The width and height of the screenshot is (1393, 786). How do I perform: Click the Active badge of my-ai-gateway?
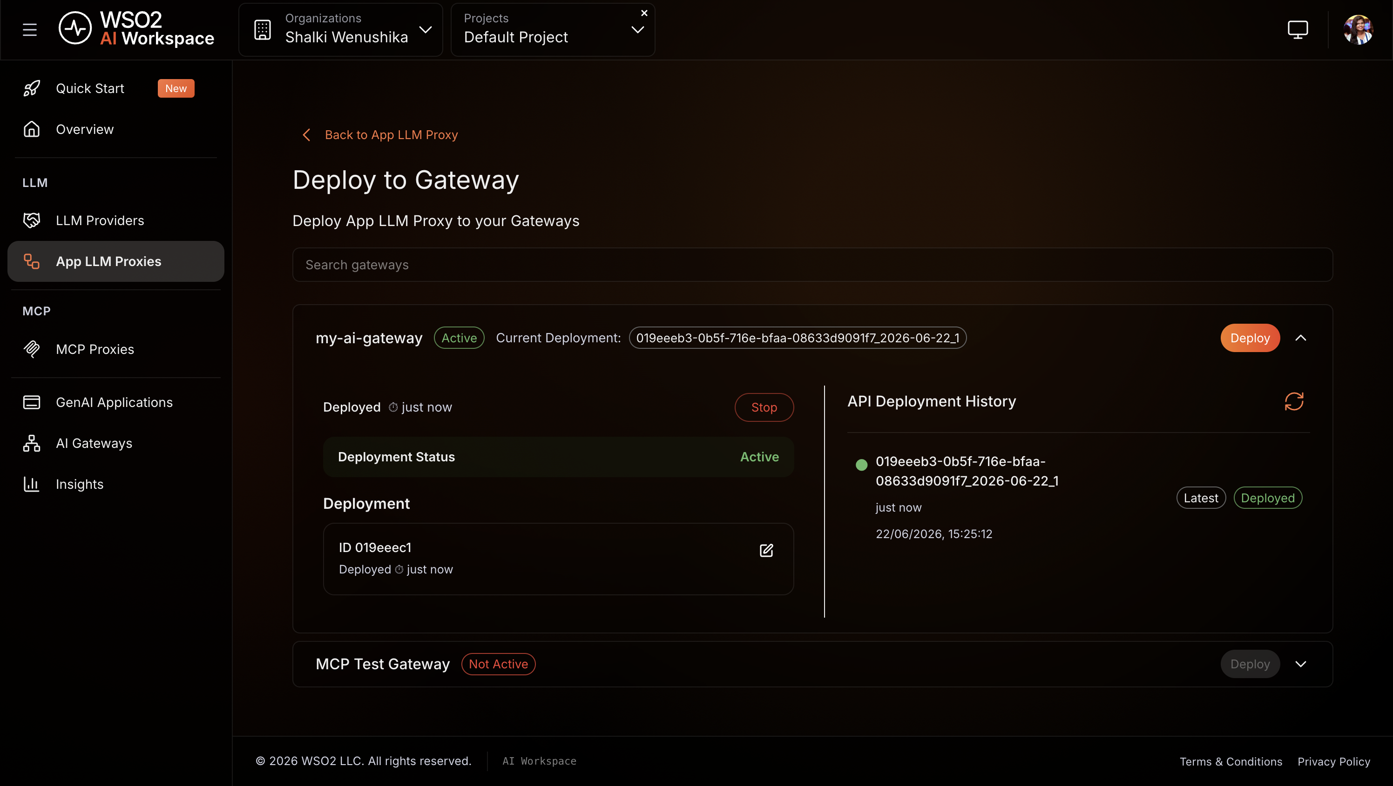(459, 338)
